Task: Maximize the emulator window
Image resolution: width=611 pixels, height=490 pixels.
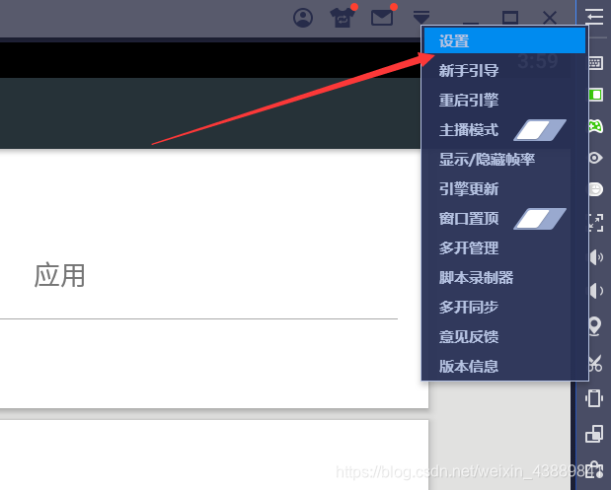Action: [510, 18]
